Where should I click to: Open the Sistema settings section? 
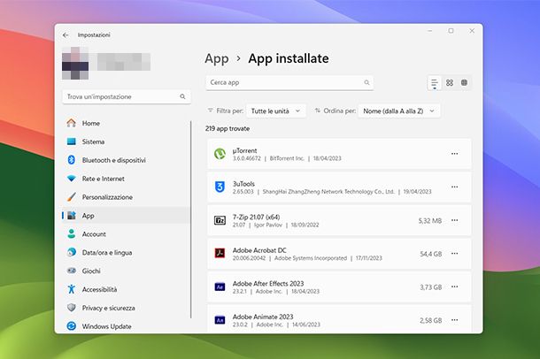pyautogui.click(x=126, y=141)
